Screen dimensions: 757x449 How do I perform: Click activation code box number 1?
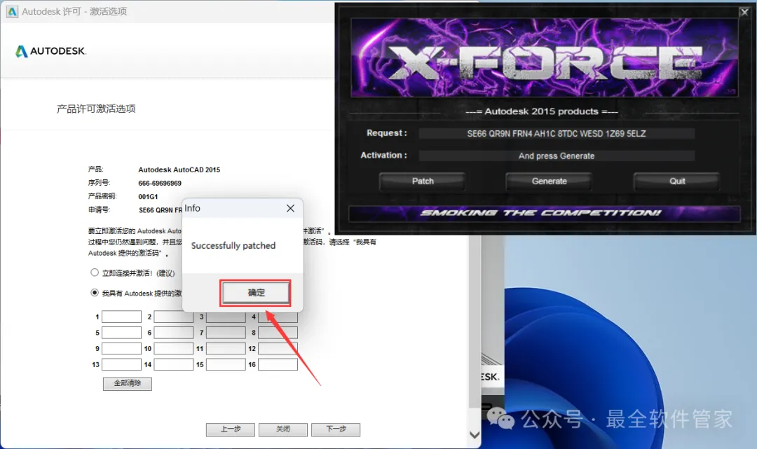tap(122, 317)
